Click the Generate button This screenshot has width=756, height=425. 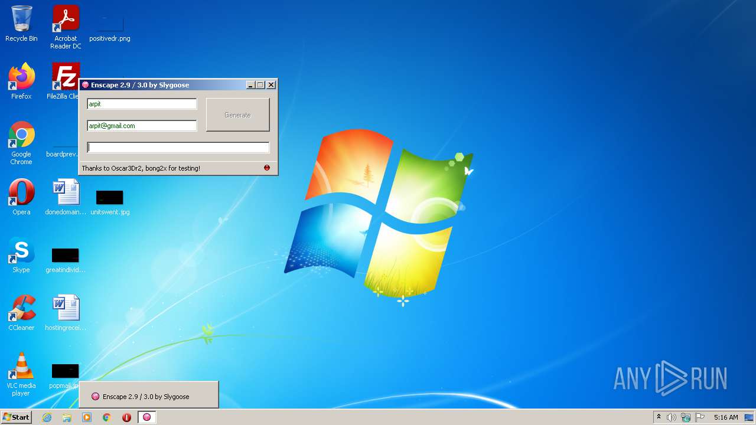coord(237,115)
